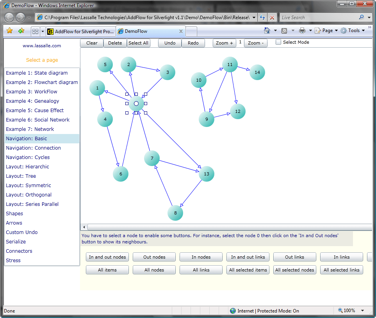376x318 pixels.
Task: Open the Page menu
Action: click(326, 30)
